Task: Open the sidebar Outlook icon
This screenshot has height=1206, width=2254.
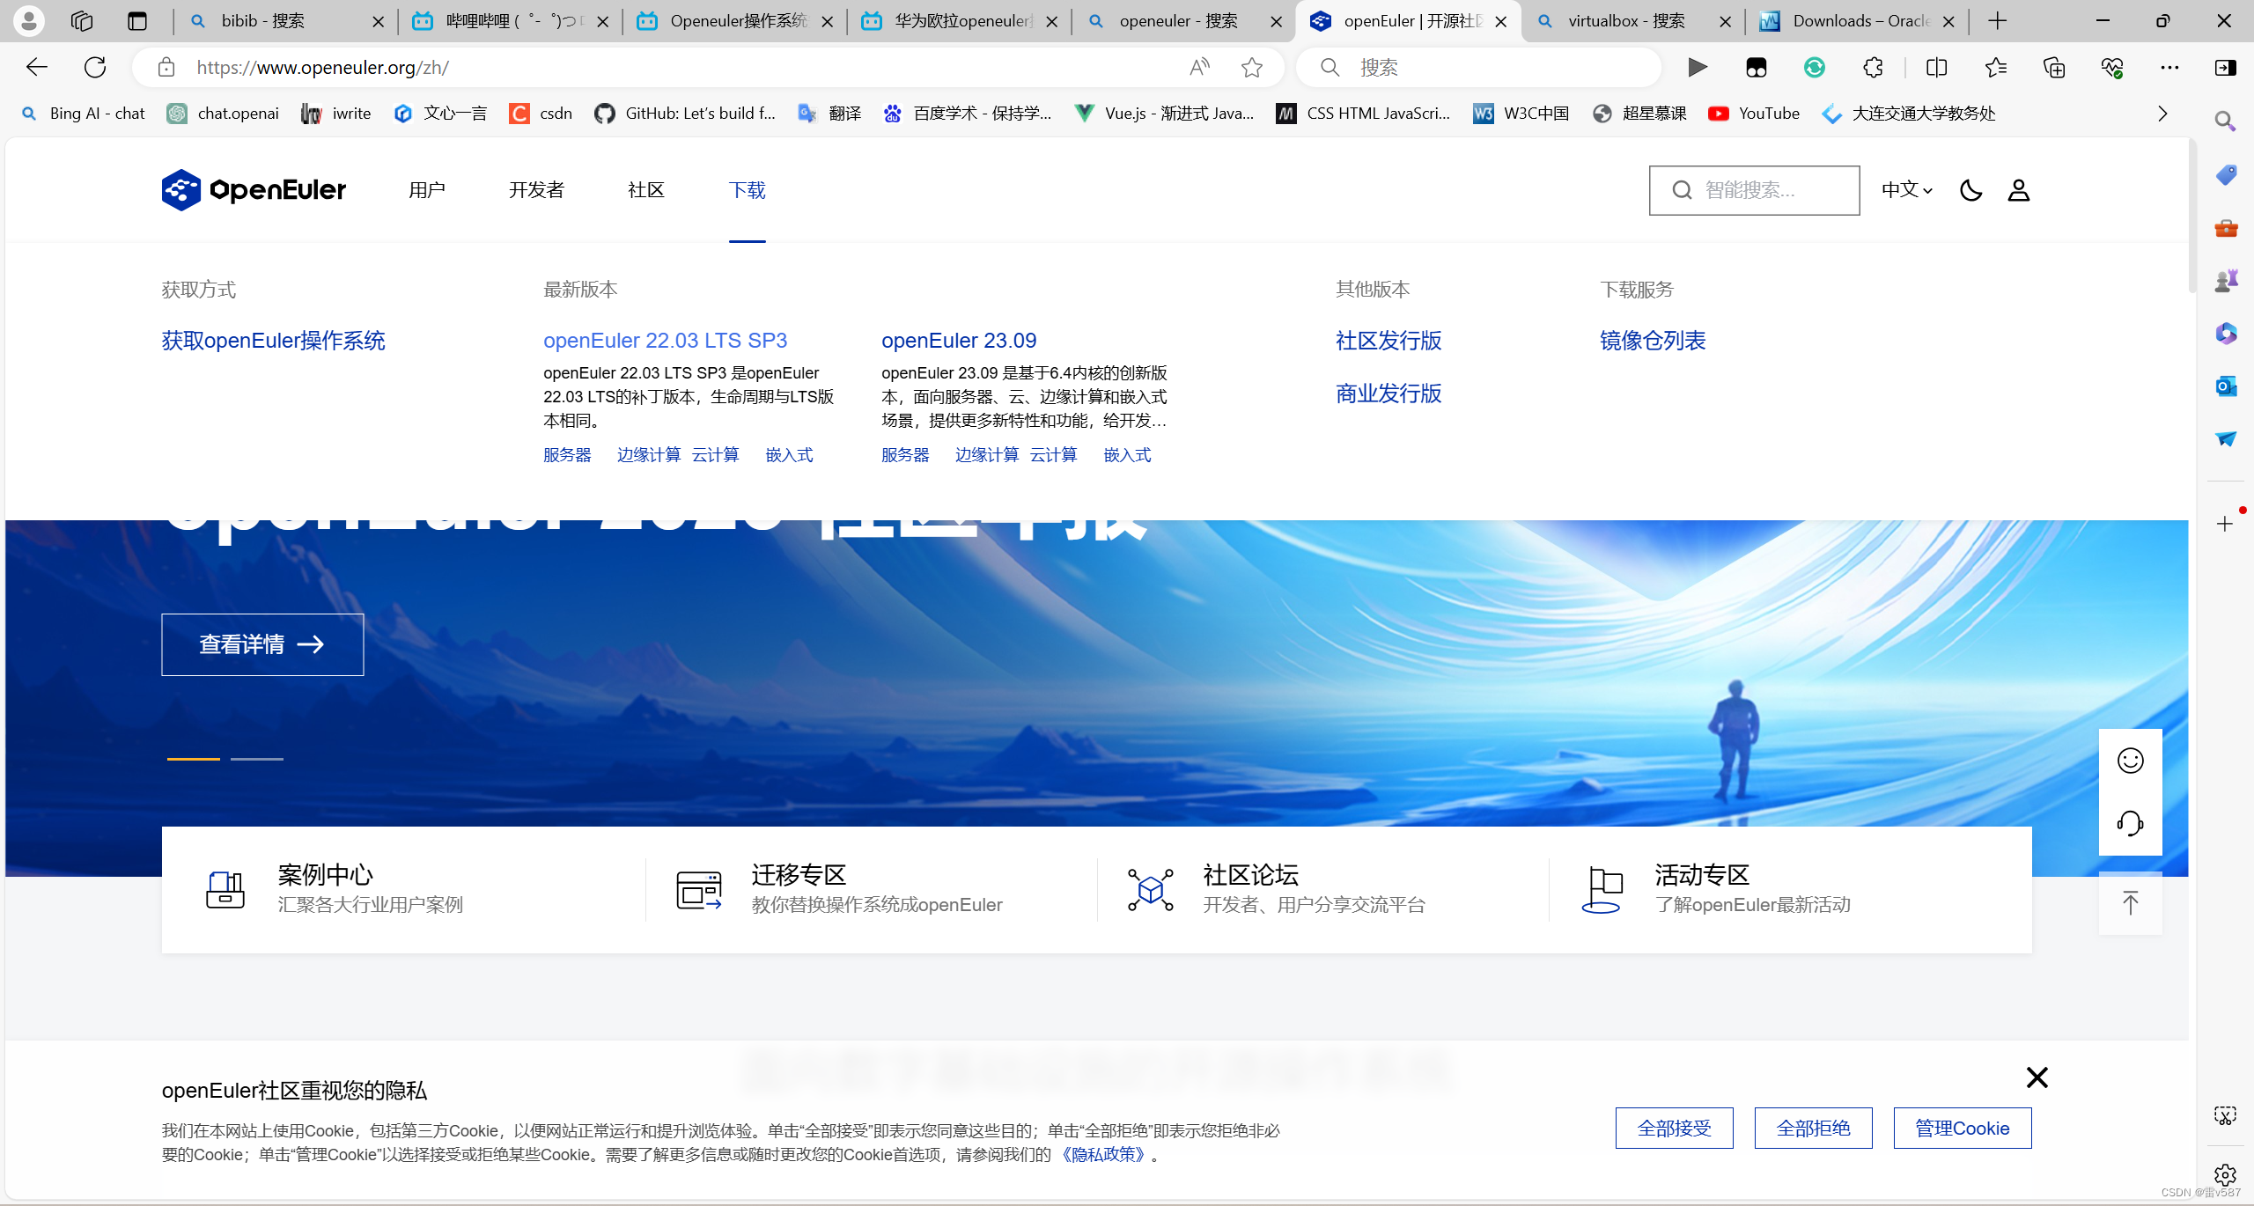Action: (2225, 386)
